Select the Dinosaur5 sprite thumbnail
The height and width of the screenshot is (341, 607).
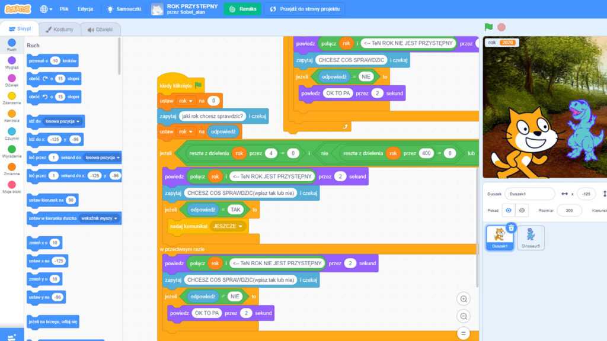click(530, 237)
